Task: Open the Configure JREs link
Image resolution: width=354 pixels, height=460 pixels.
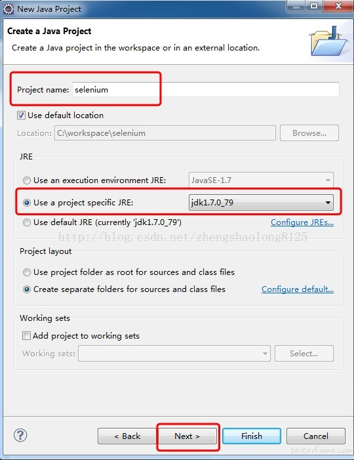Action: click(x=302, y=222)
